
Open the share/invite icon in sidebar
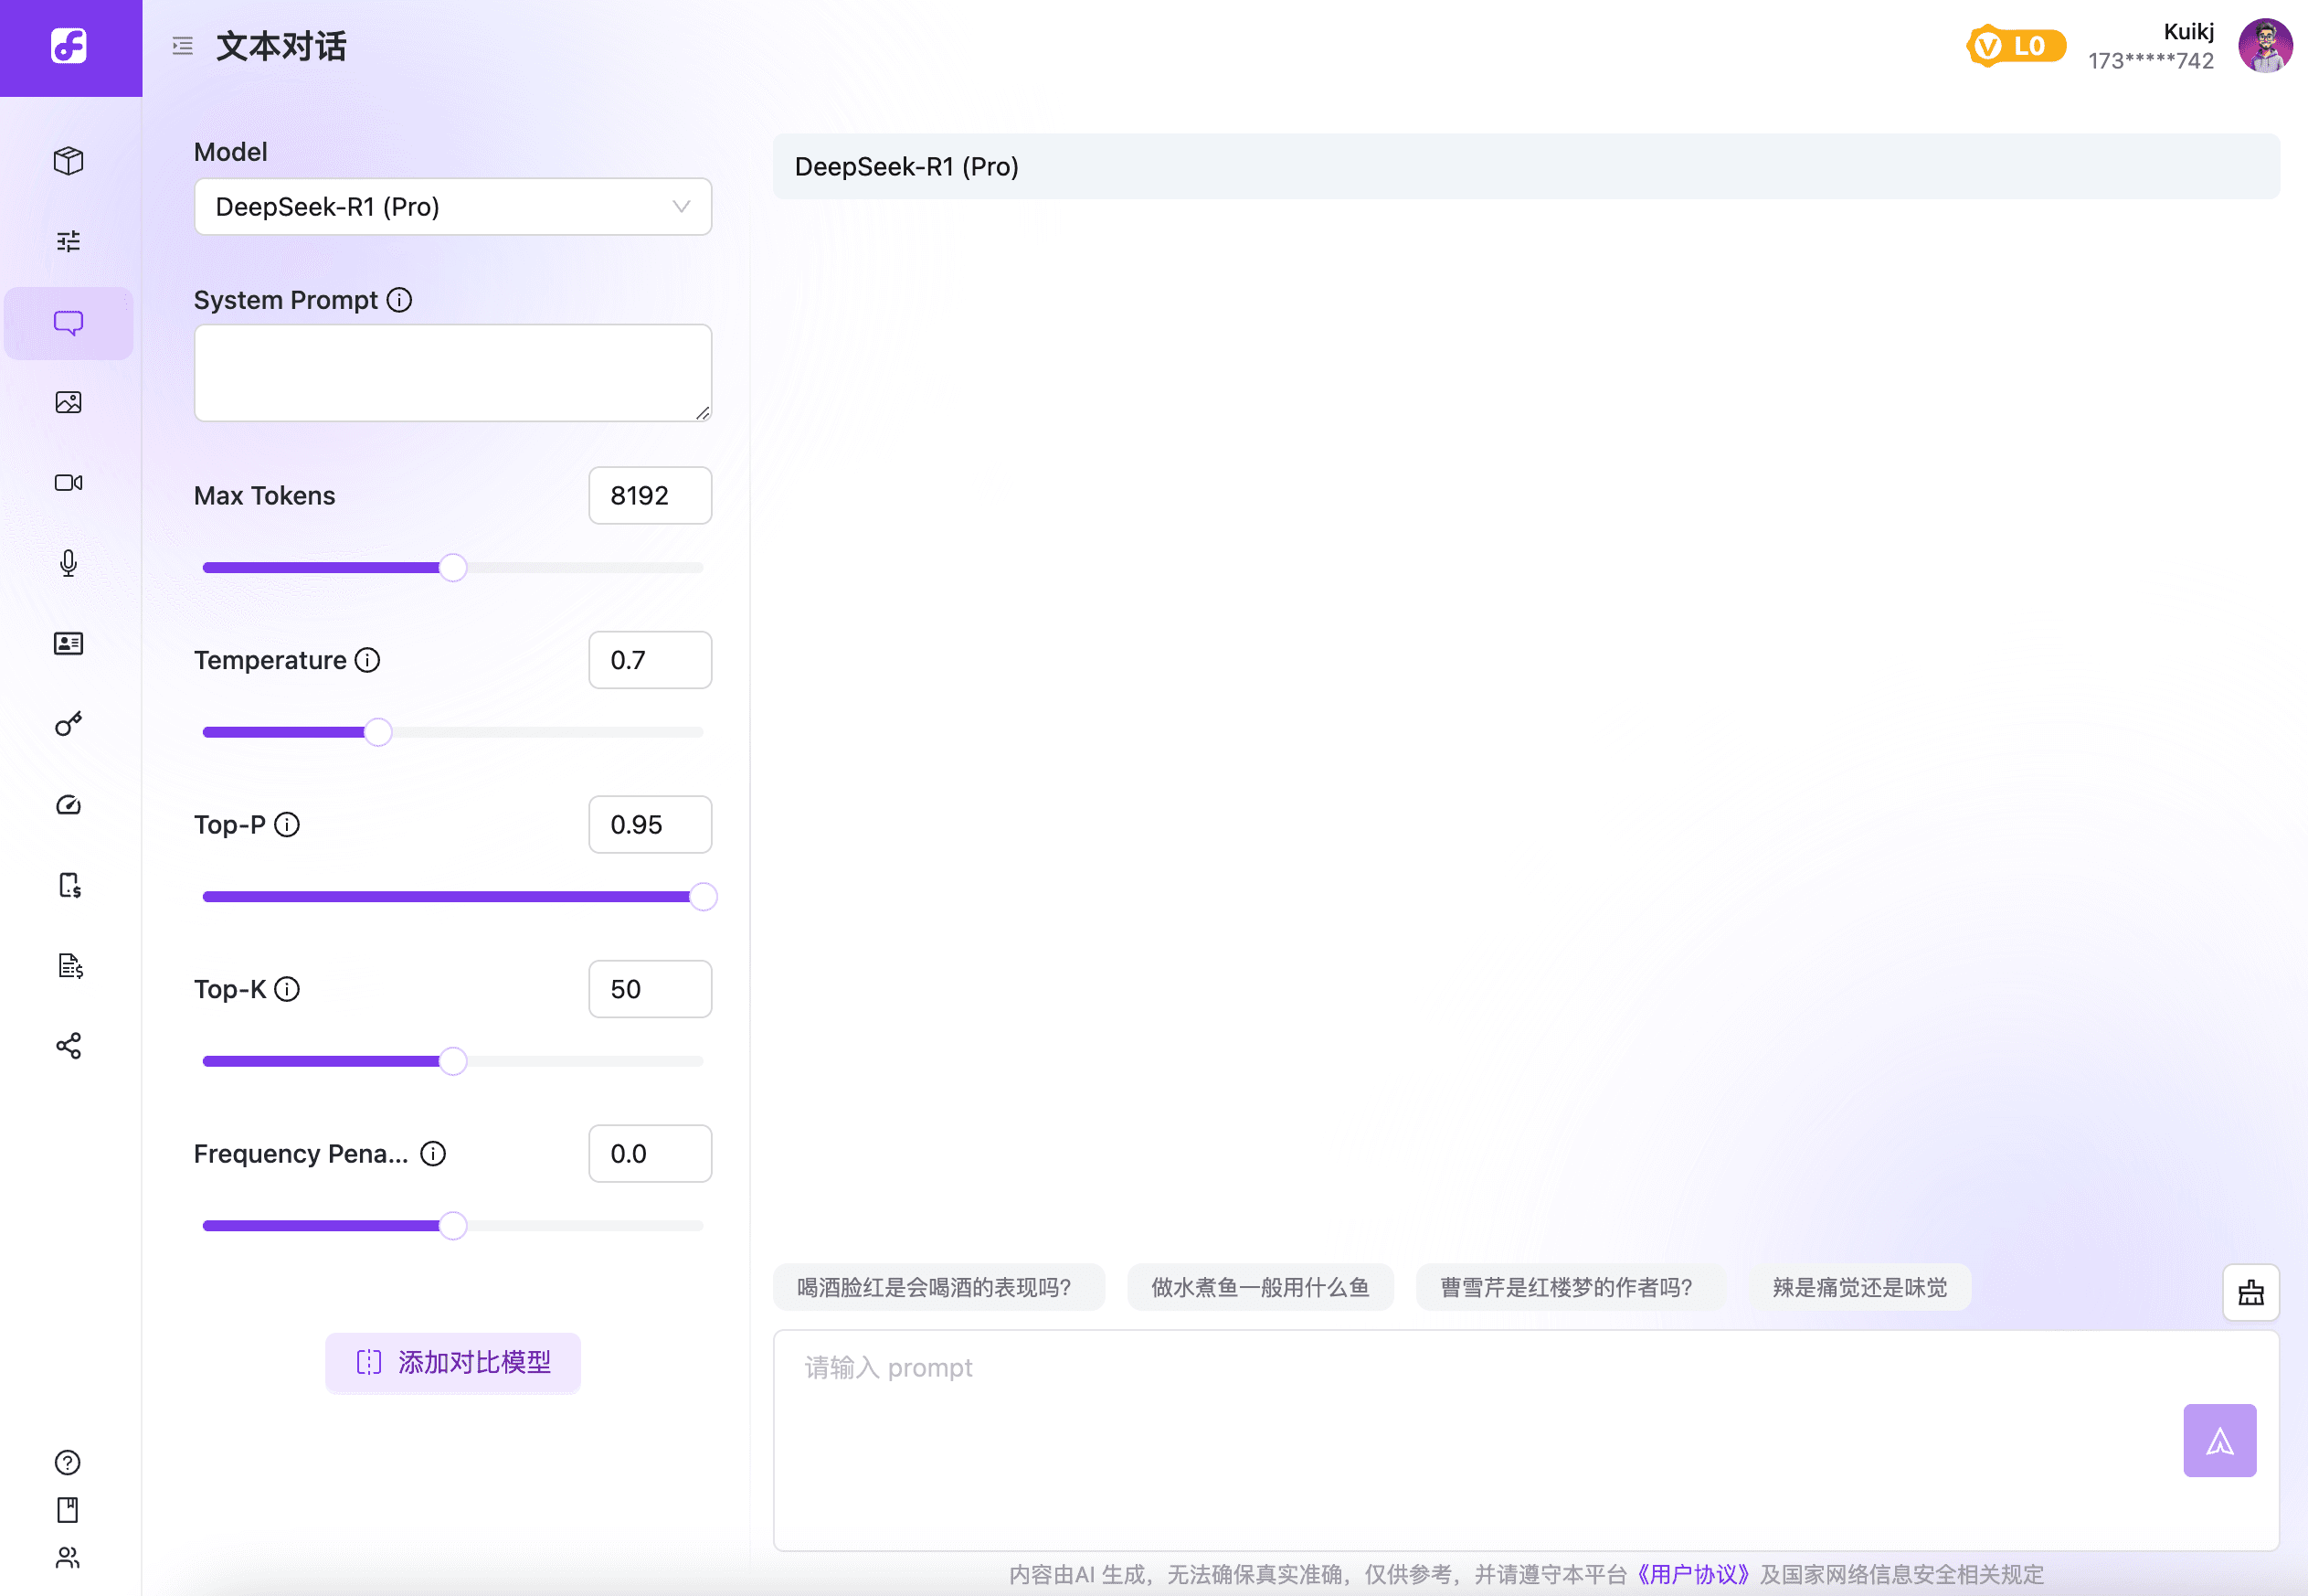(x=68, y=1046)
